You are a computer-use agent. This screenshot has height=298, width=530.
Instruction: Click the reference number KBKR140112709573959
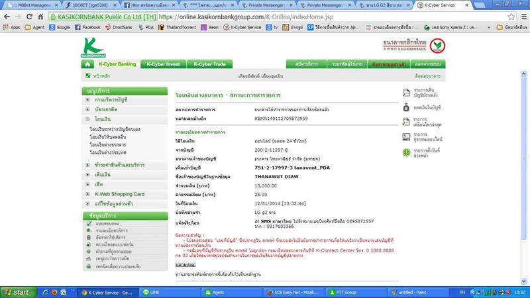click(281, 119)
